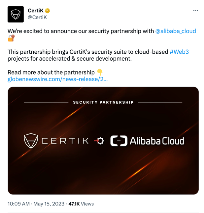Click the pointing-down hand emoji
Viewport: 204px width, 213px height.
click(100, 73)
